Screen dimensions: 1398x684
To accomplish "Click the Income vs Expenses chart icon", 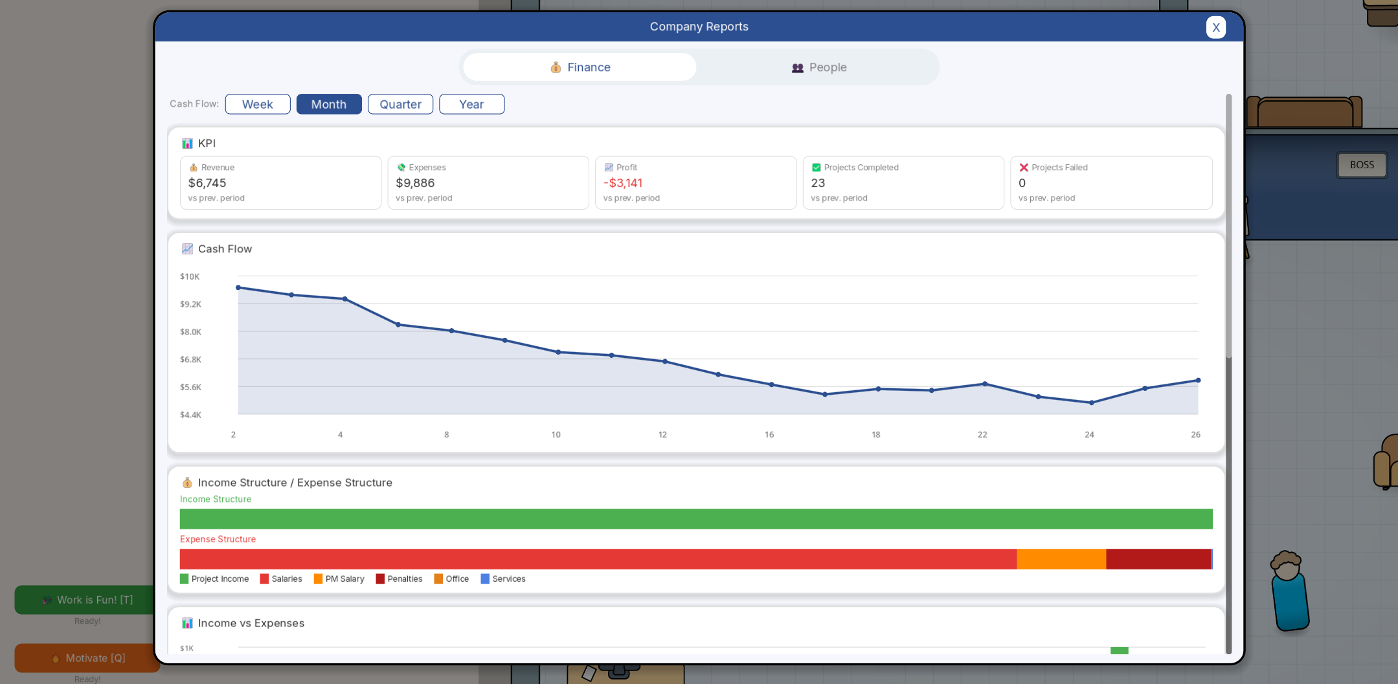I will pos(187,623).
